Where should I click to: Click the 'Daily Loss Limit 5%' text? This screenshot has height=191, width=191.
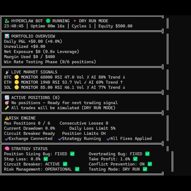tap(92, 128)
